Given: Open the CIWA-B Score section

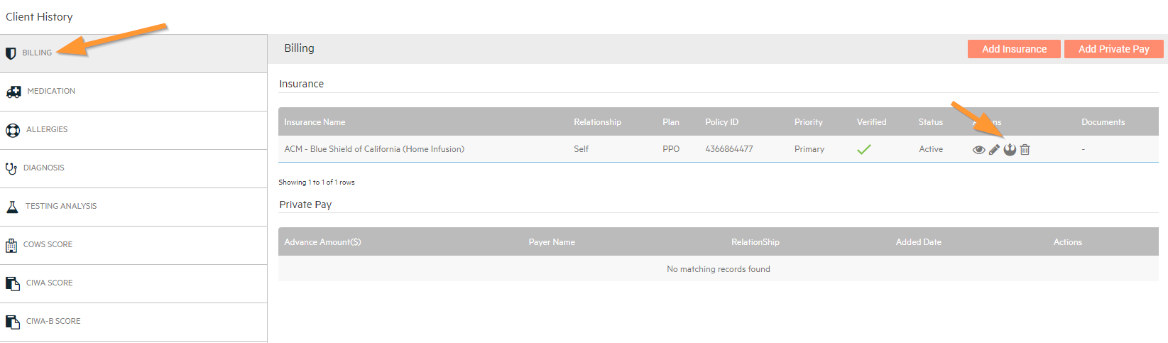Looking at the screenshot, I should [53, 321].
